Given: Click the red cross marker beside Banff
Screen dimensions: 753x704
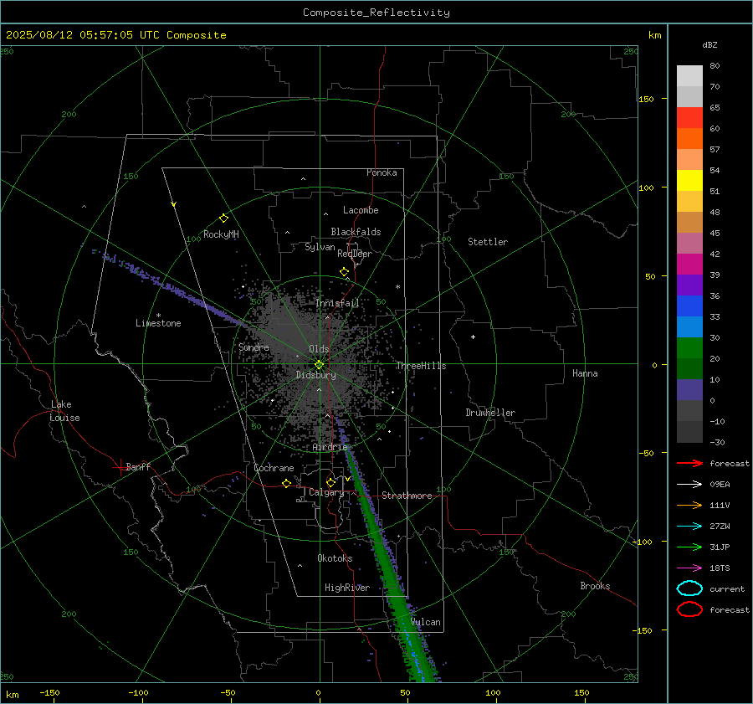Looking at the screenshot, I should (x=120, y=468).
